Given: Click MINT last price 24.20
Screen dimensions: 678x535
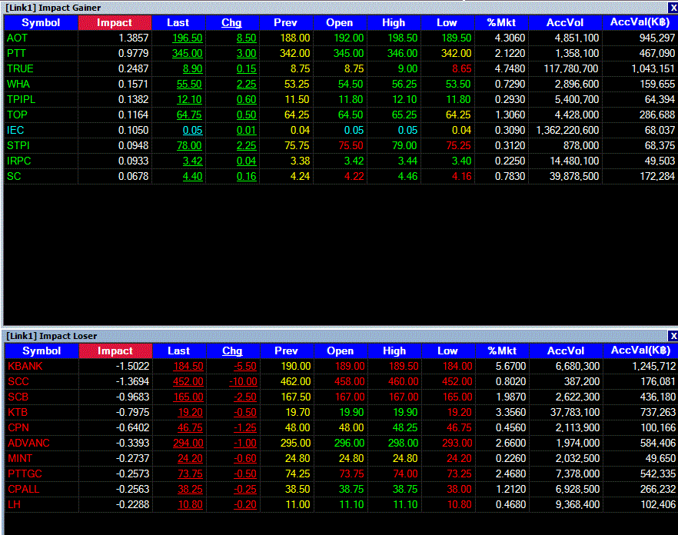Looking at the screenshot, I should pos(191,458).
